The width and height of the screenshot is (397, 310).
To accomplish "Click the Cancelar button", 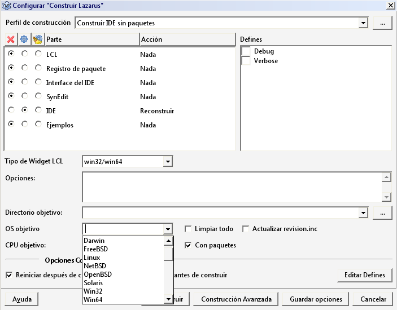I will pos(373,299).
